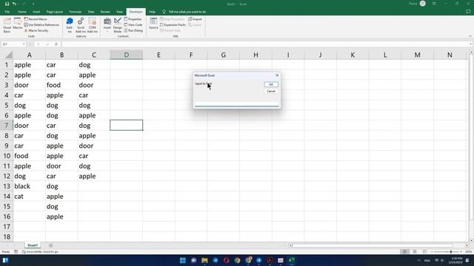
Task: Select cell B11 containing door
Action: pyautogui.click(x=61, y=166)
